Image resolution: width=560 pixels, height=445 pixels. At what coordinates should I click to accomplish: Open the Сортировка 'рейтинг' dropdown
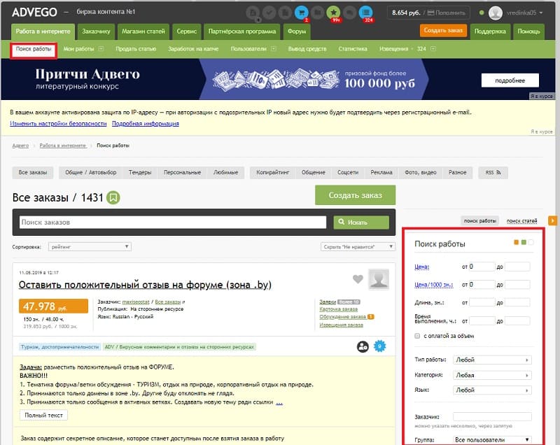[89, 247]
